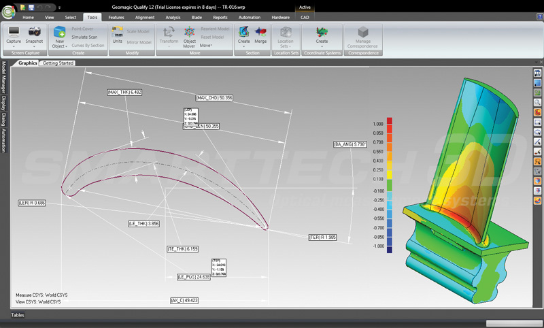Click the Redo arrow in quick access toolbar
The height and width of the screenshot is (328, 544).
(48, 7)
